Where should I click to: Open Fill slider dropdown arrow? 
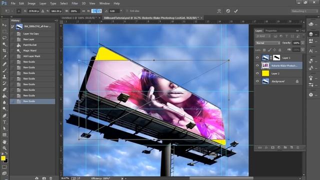coord(302,50)
